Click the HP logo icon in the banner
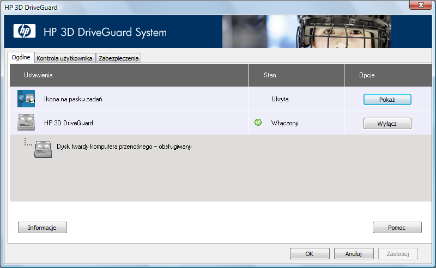 tap(25, 31)
